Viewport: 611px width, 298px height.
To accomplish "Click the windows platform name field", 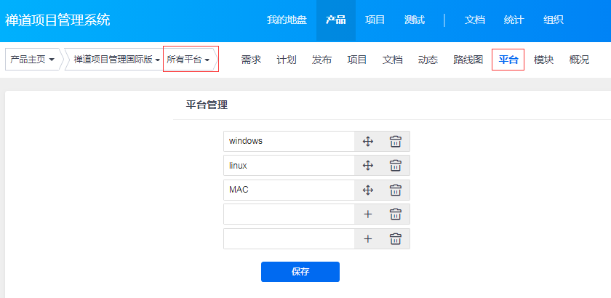I will click(289, 142).
